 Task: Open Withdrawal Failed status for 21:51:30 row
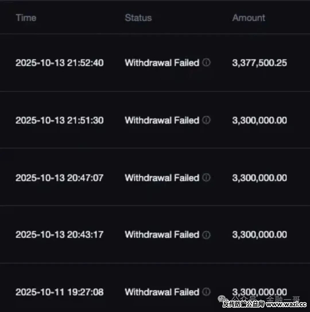tap(162, 120)
